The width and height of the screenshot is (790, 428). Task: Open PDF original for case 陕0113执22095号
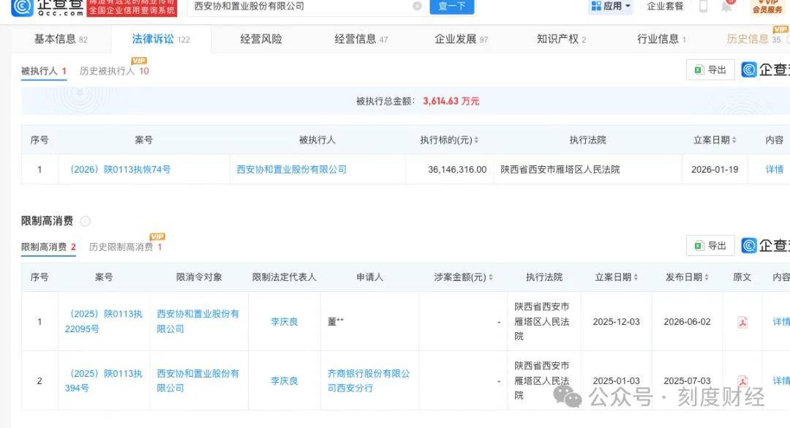pyautogui.click(x=742, y=322)
